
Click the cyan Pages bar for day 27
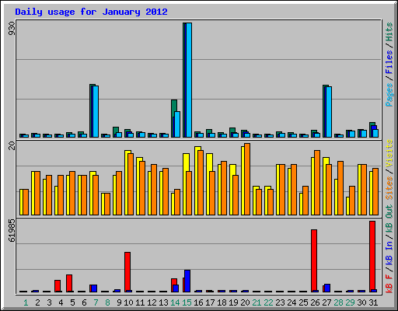pyautogui.click(x=329, y=112)
